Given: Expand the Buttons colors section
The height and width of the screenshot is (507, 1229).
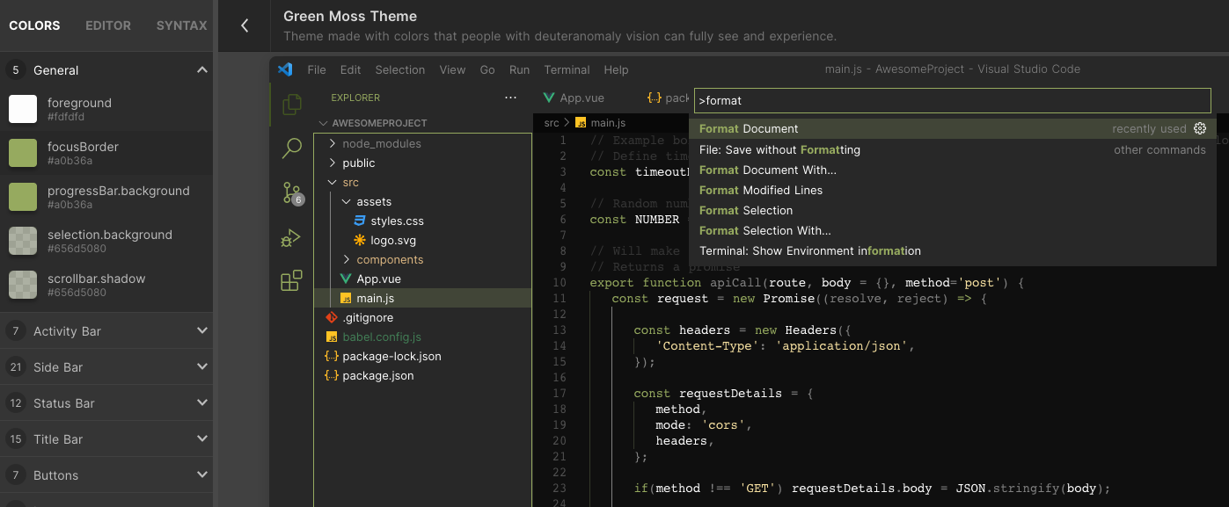Looking at the screenshot, I should click(202, 474).
